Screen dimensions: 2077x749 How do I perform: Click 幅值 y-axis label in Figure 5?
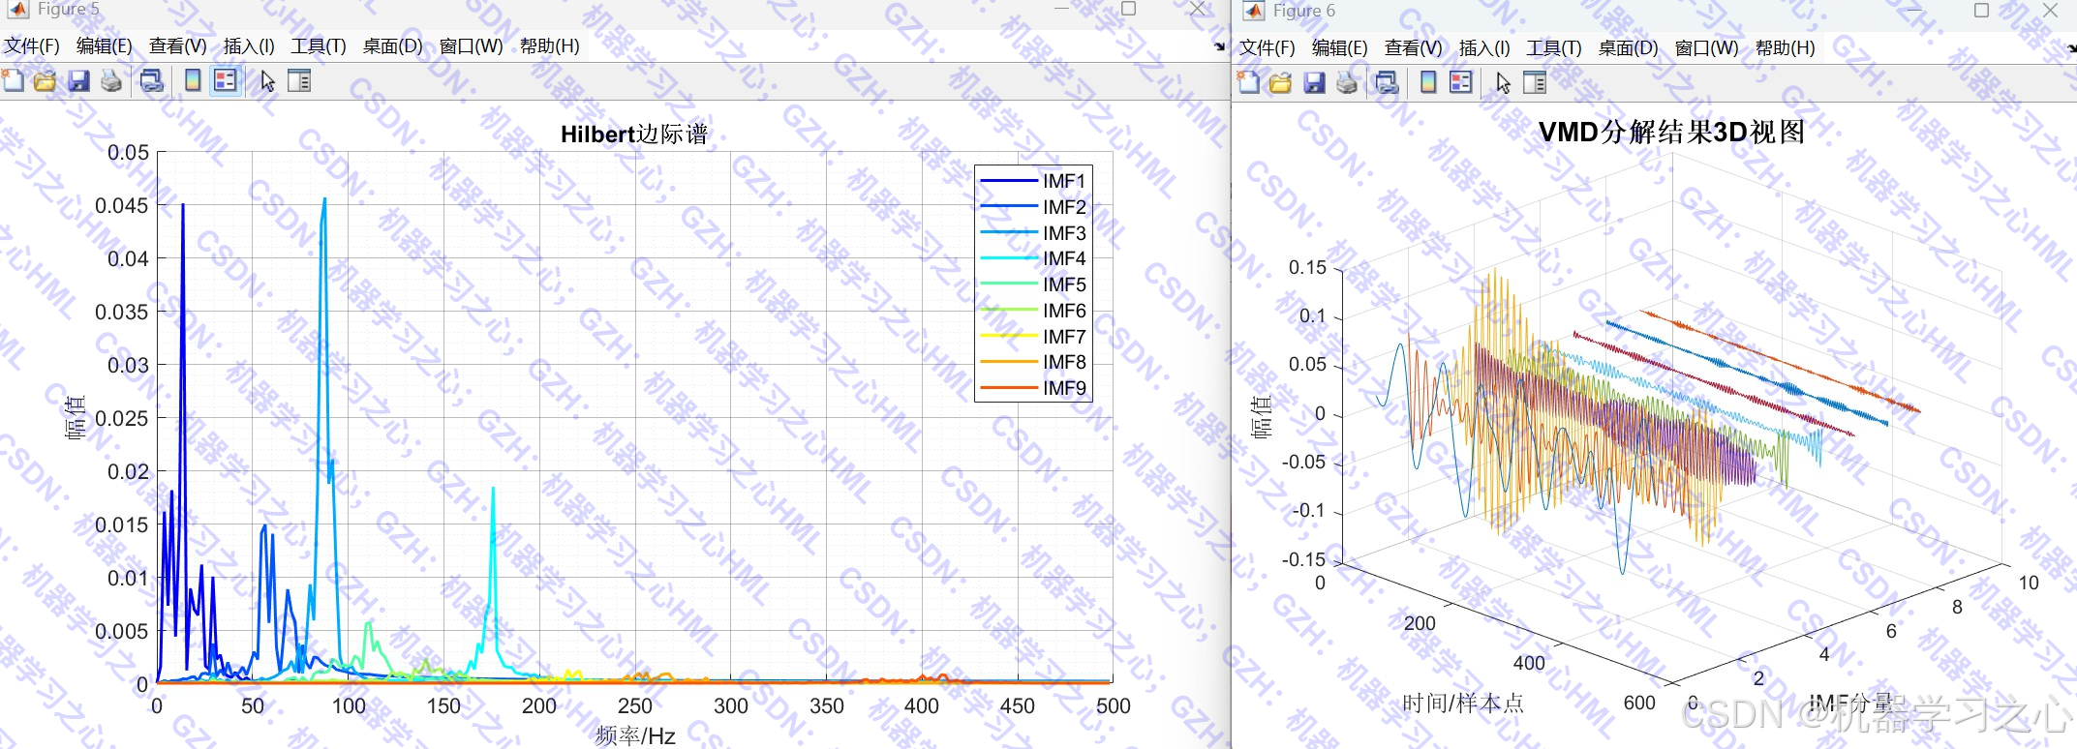tap(75, 417)
